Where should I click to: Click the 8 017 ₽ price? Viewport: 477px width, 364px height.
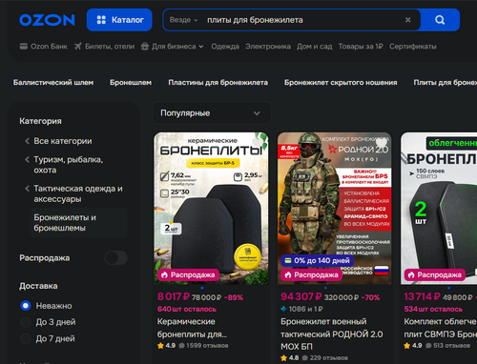tap(174, 296)
